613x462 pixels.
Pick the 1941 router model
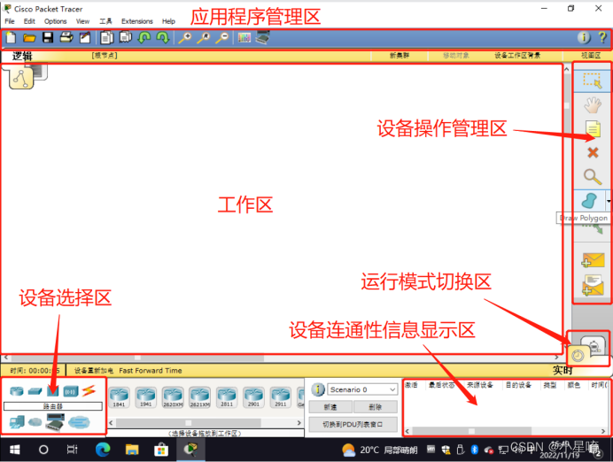pos(146,397)
